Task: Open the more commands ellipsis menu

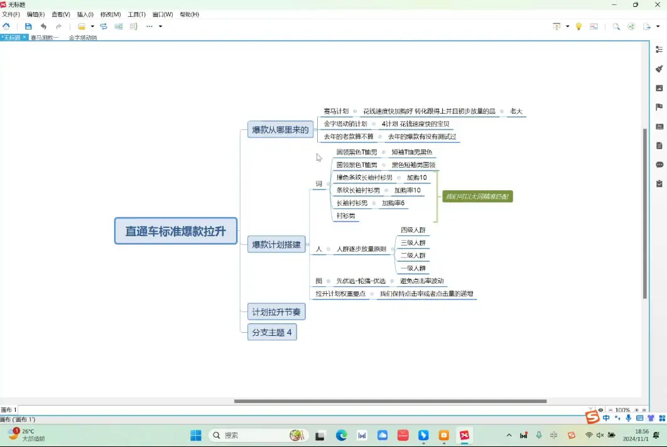Action: point(149,26)
